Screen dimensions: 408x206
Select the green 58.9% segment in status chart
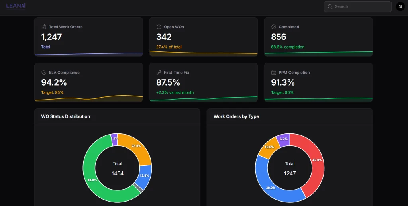point(96,179)
